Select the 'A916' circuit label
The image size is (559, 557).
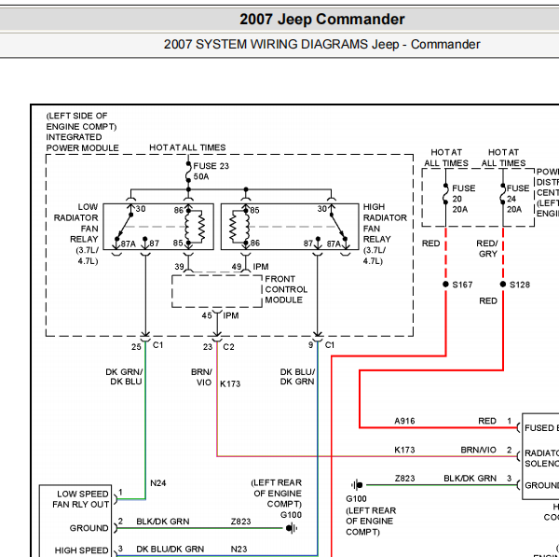click(x=404, y=421)
